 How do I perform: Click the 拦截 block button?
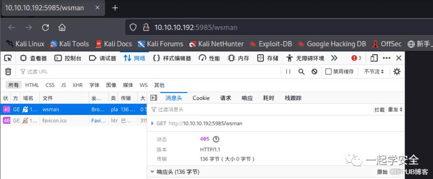point(379,110)
